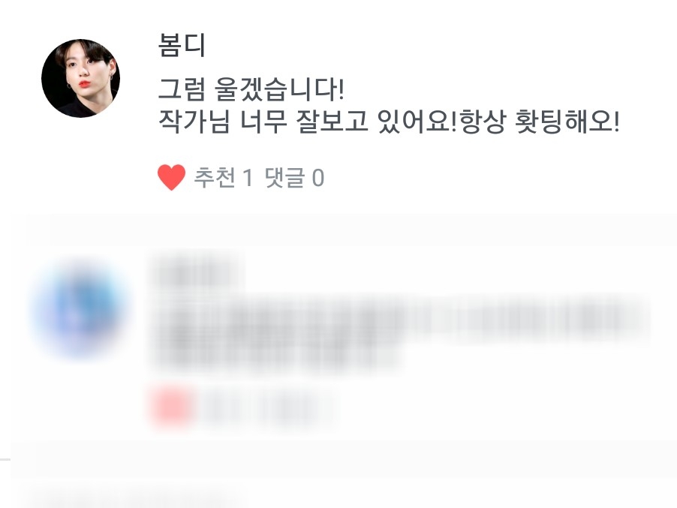The height and width of the screenshot is (508, 677).
Task: Tap the recommend count number 1
Action: [248, 178]
